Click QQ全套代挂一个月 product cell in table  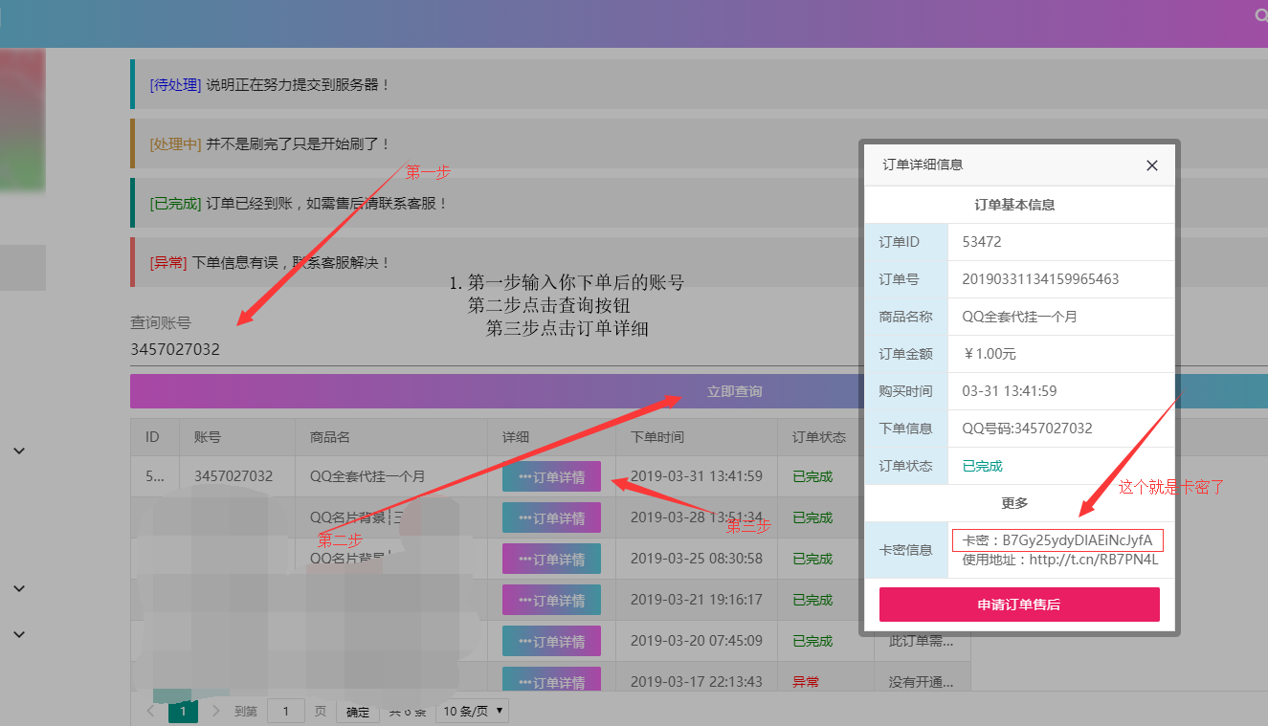367,476
